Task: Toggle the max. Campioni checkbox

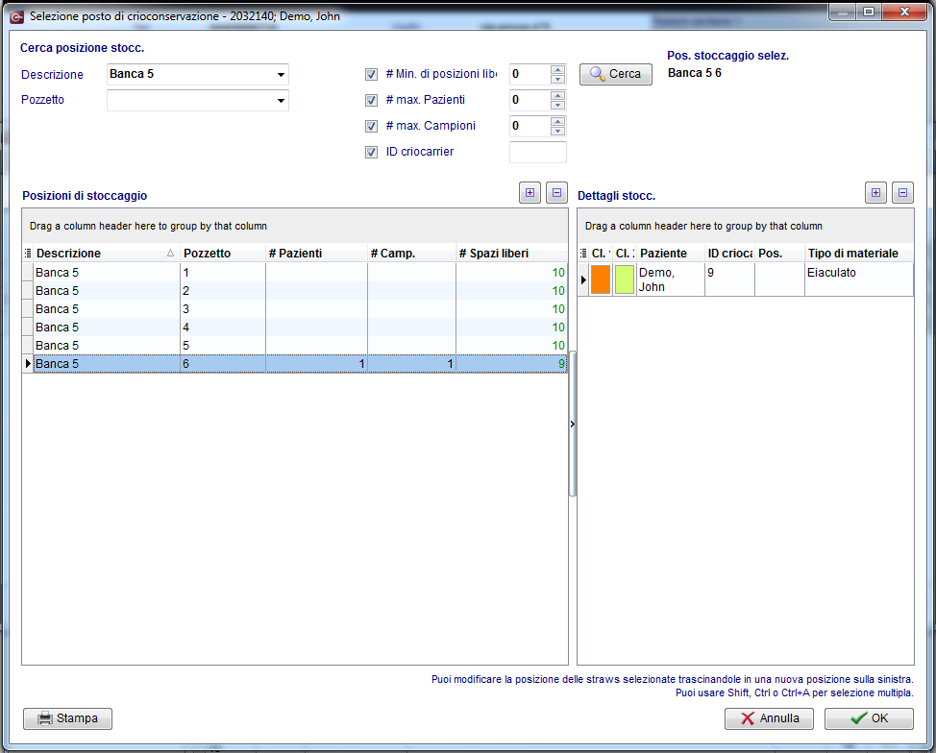Action: (x=371, y=127)
